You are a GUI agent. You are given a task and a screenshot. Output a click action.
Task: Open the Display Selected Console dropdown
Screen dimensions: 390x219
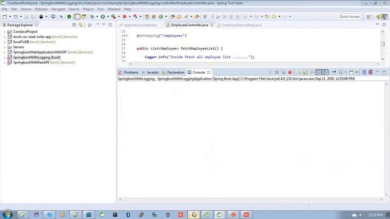pyautogui.click(x=346, y=72)
